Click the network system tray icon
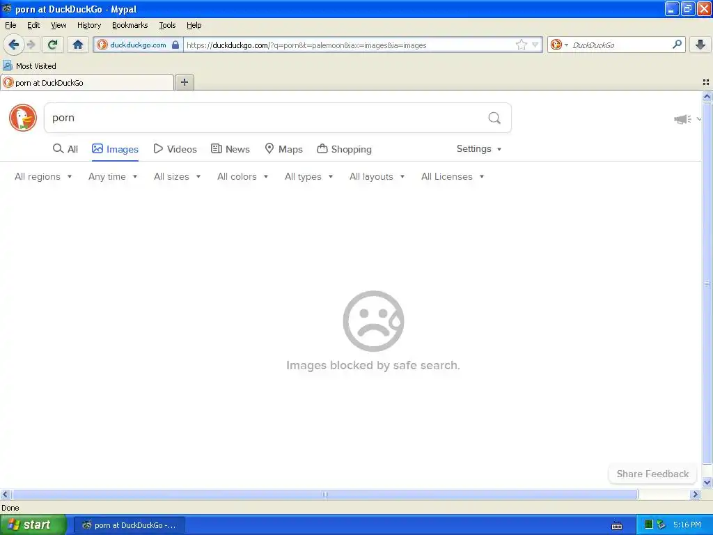This screenshot has height=535, width=713. point(661,525)
